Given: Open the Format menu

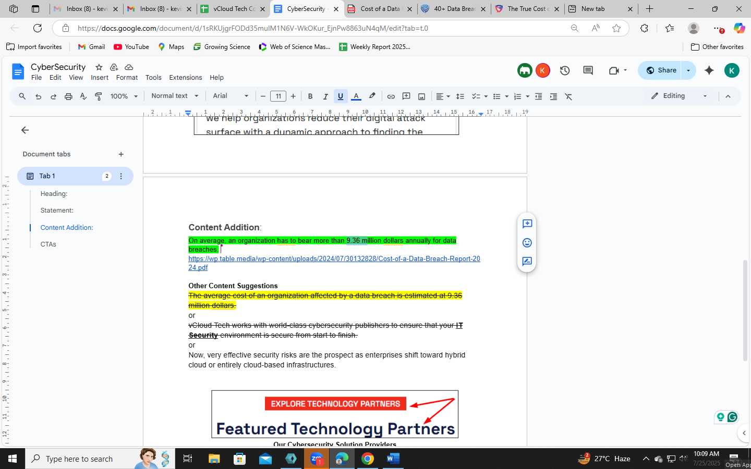Looking at the screenshot, I should tap(127, 78).
